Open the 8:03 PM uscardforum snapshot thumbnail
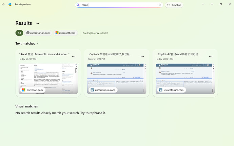The image size is (234, 146). click(x=117, y=79)
